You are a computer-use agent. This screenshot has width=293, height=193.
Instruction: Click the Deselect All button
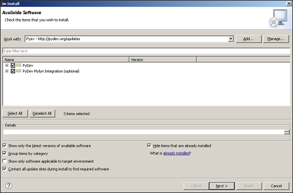tap(42, 113)
